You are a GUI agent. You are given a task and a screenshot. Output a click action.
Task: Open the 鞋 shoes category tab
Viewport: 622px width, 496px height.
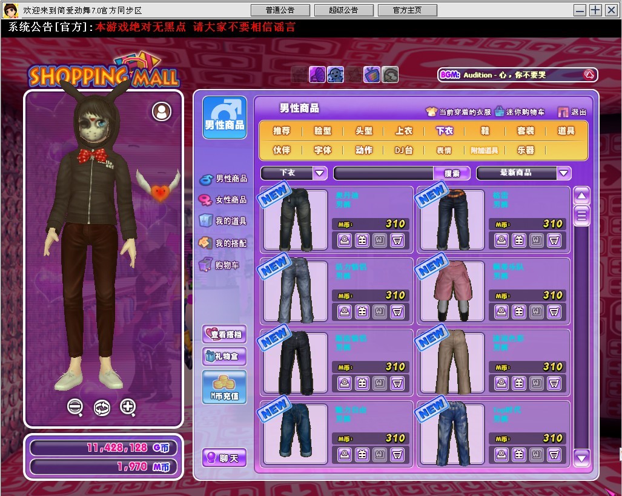click(485, 131)
